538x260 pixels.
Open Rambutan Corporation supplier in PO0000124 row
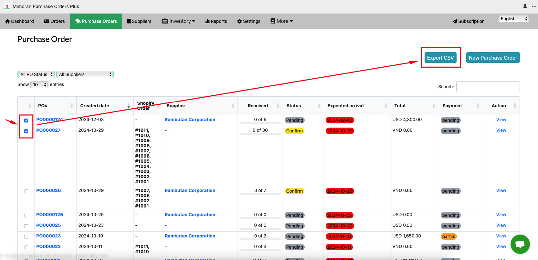(x=190, y=120)
